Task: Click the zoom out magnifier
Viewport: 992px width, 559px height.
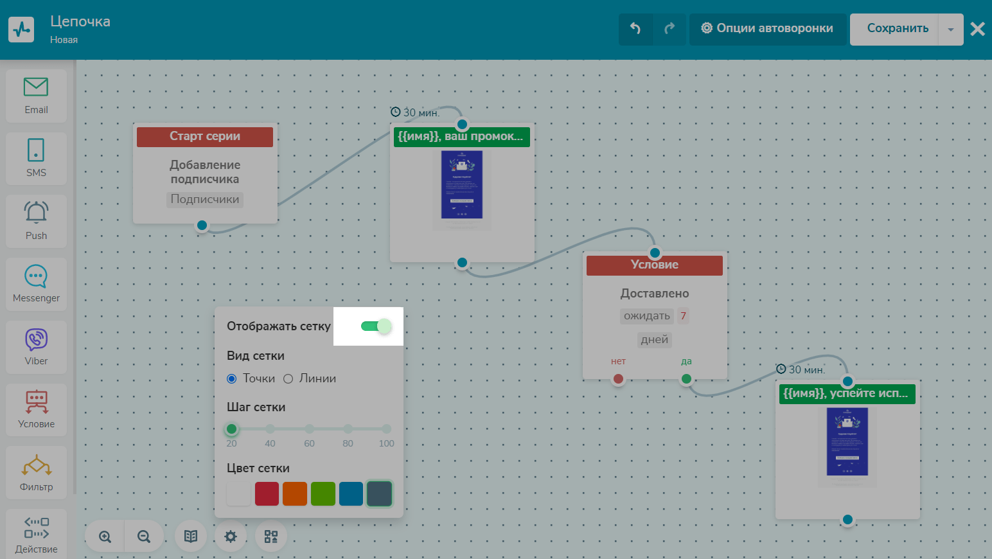Action: tap(144, 537)
